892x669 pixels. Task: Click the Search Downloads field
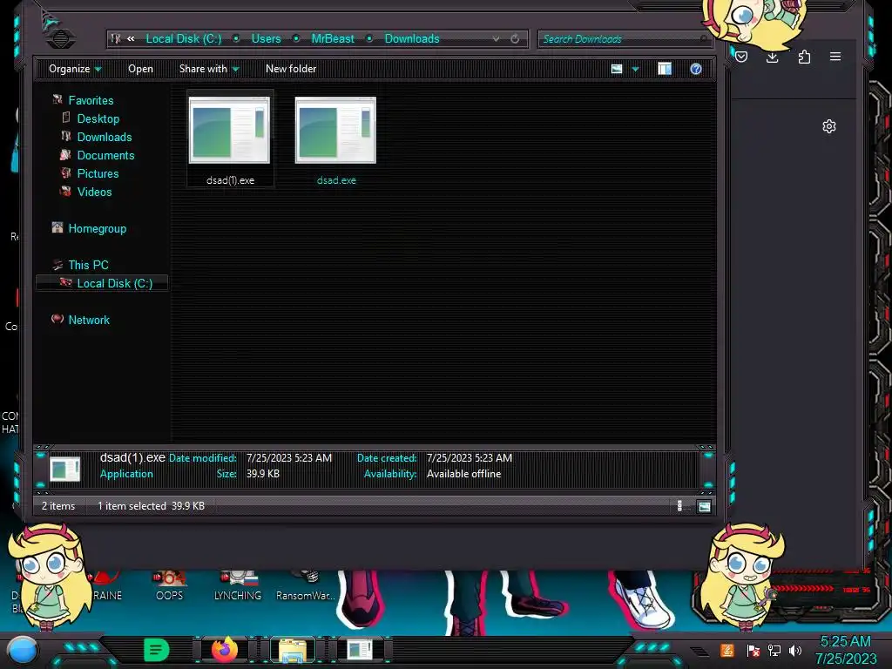click(623, 38)
